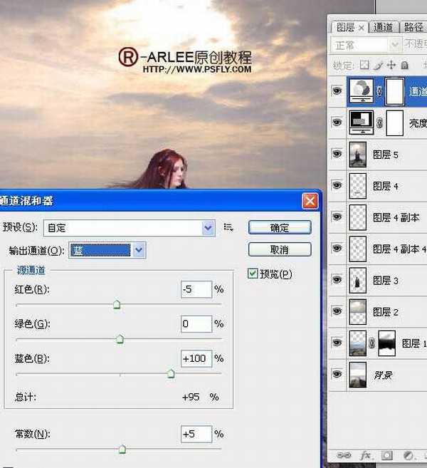Select 亮度 layer mask thumbnail
Screen dimensions: 427x468
395,123
